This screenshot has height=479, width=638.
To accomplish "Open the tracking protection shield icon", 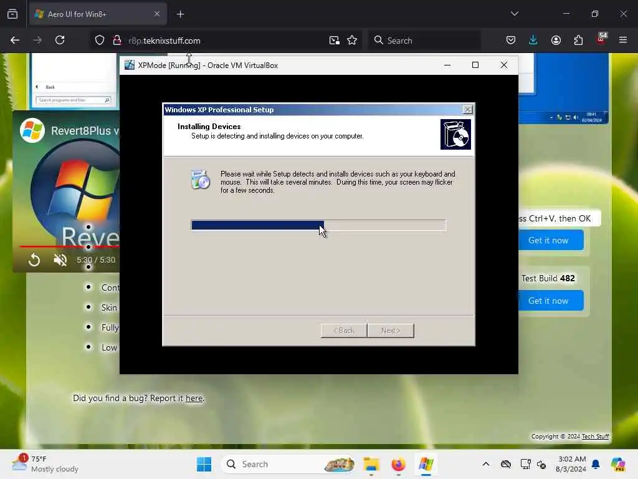I will [x=100, y=41].
